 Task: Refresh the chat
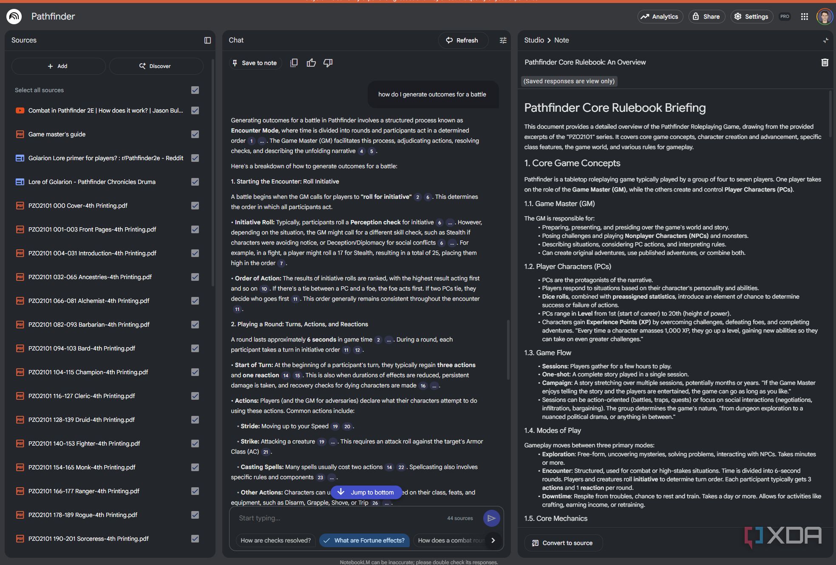click(x=463, y=40)
